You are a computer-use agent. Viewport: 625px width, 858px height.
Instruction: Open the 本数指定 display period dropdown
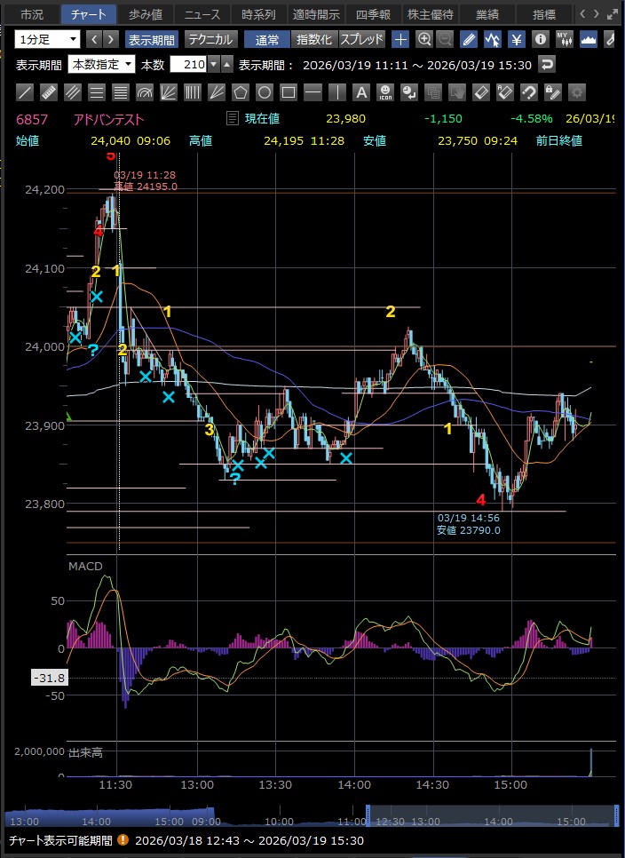click(101, 64)
